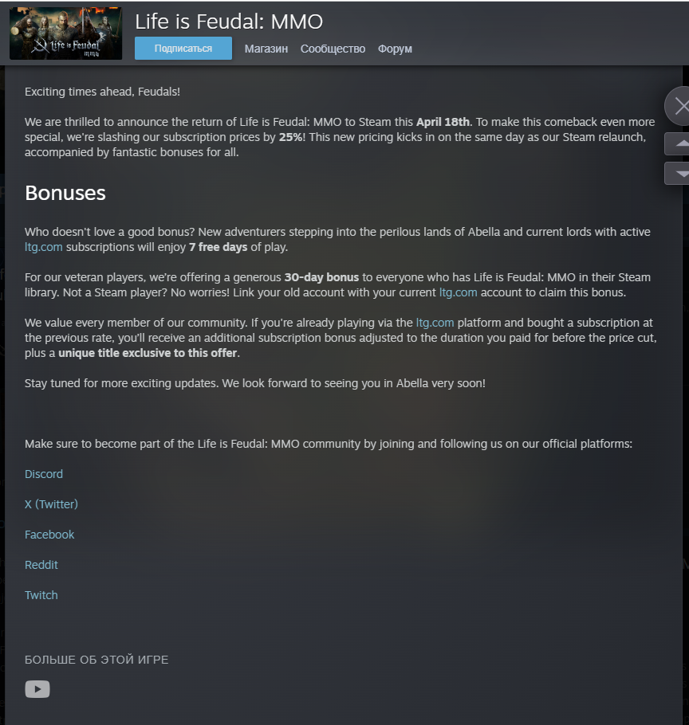Open the Twitch link
Image resolution: width=689 pixels, height=725 pixels.
coord(41,595)
